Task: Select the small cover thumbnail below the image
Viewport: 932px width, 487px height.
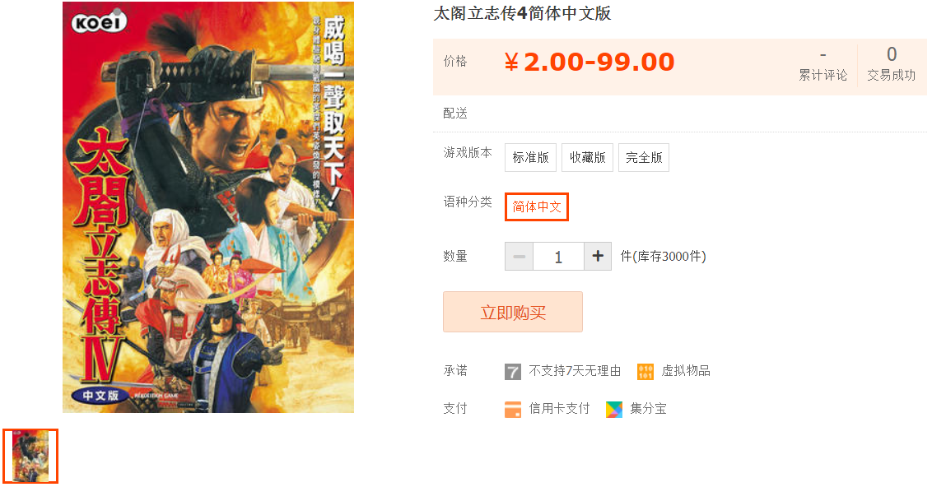Action: (x=30, y=456)
